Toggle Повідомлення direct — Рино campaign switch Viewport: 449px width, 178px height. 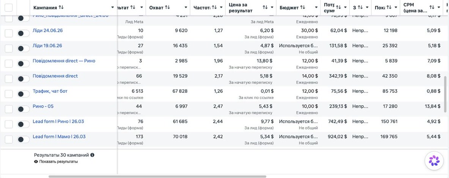[23, 64]
